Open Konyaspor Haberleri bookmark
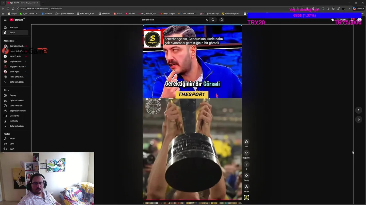This screenshot has height=205, width=366. point(65,14)
